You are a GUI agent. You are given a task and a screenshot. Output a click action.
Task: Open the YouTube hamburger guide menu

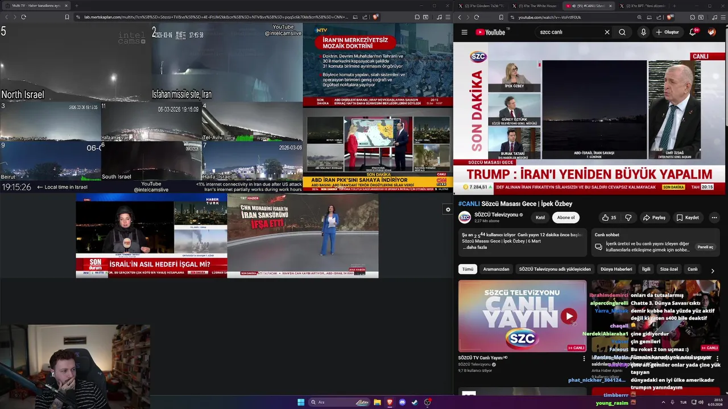point(464,32)
